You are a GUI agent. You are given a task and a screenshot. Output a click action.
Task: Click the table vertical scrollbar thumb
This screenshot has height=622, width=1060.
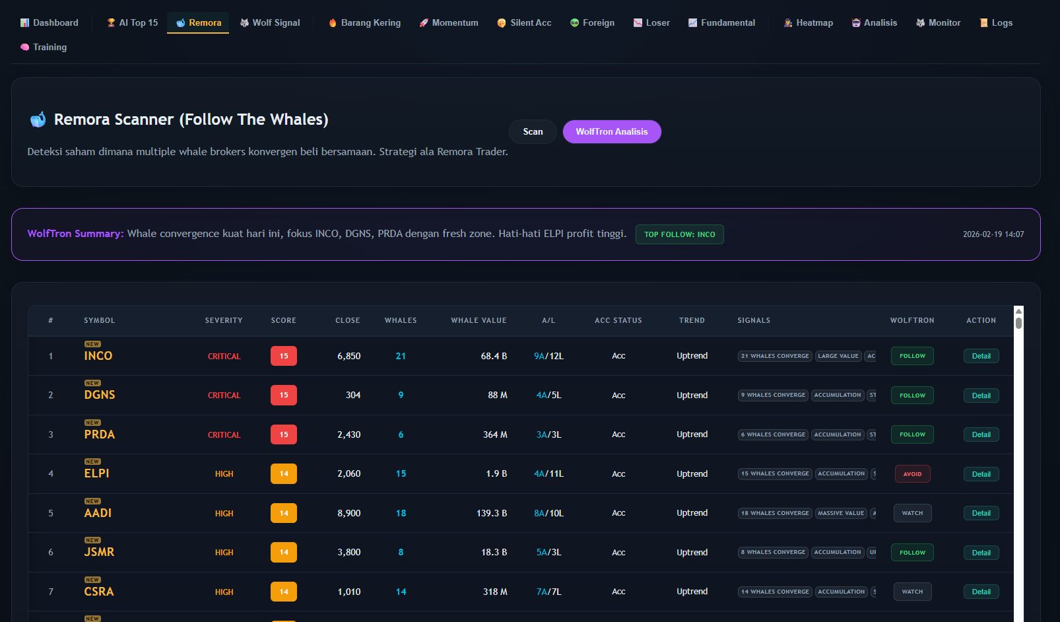1018,323
